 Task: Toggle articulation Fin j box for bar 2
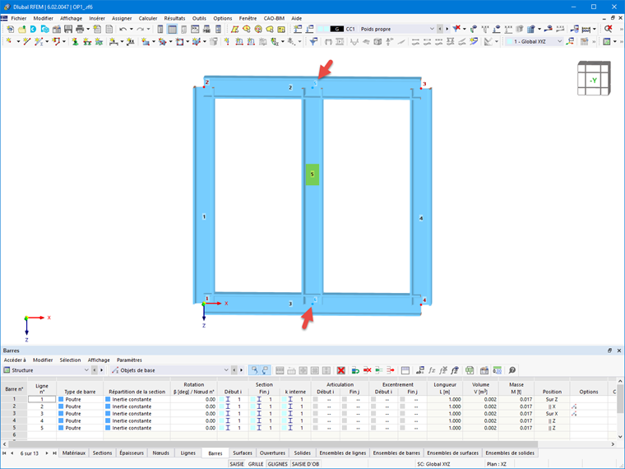tap(344, 406)
